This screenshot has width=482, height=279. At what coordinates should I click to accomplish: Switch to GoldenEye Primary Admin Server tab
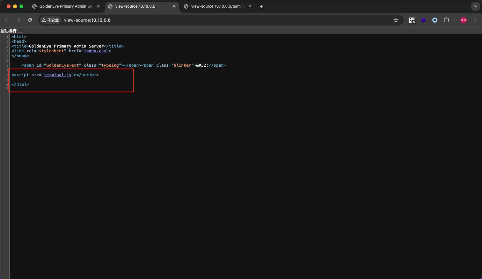coord(66,6)
